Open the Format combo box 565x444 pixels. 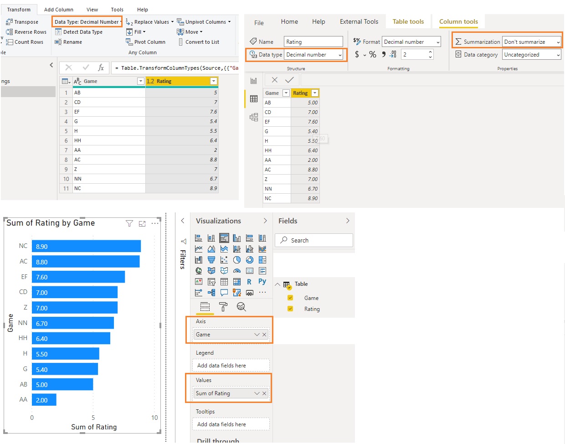coord(411,41)
